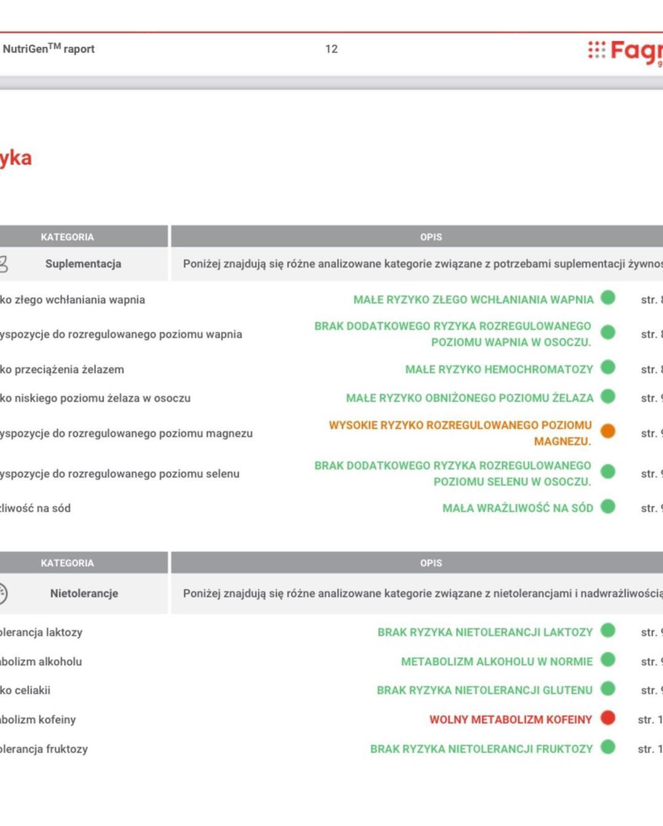Click green dot for NIETOLERANCJI LAKTOZY
Viewport: 663px width, 826px height.
[x=608, y=630]
